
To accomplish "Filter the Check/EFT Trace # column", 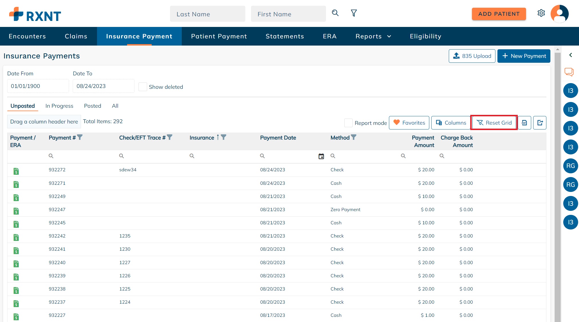I will (170, 137).
